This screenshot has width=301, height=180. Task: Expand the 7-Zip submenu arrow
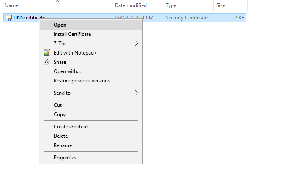coord(136,44)
